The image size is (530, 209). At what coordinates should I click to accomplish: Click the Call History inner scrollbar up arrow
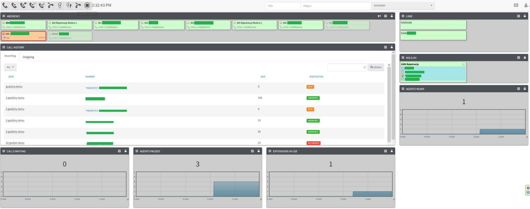point(389,65)
